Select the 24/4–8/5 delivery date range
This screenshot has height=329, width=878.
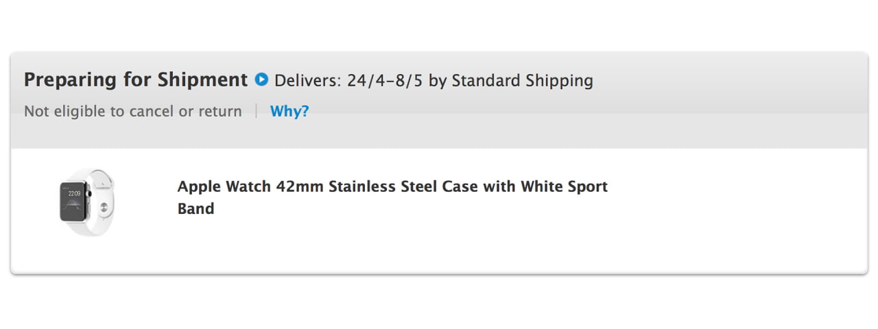[x=384, y=80]
